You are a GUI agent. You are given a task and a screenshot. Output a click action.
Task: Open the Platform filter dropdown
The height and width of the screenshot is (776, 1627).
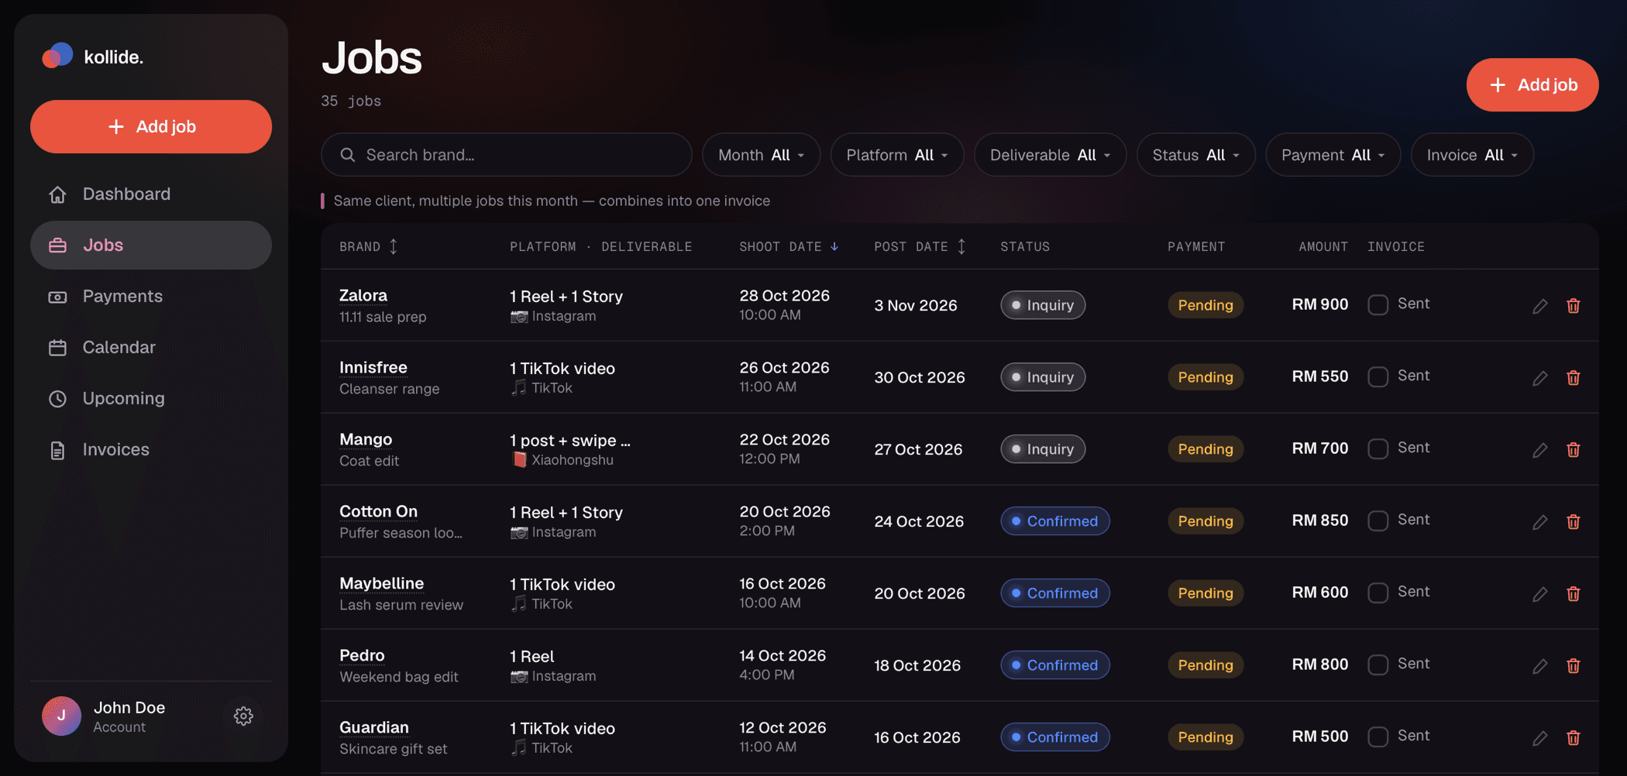pos(896,155)
